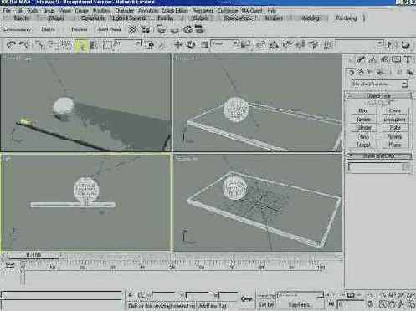Click the Plane primitive button
Image resolution: width=416 pixels, height=311 pixels.
coord(394,145)
